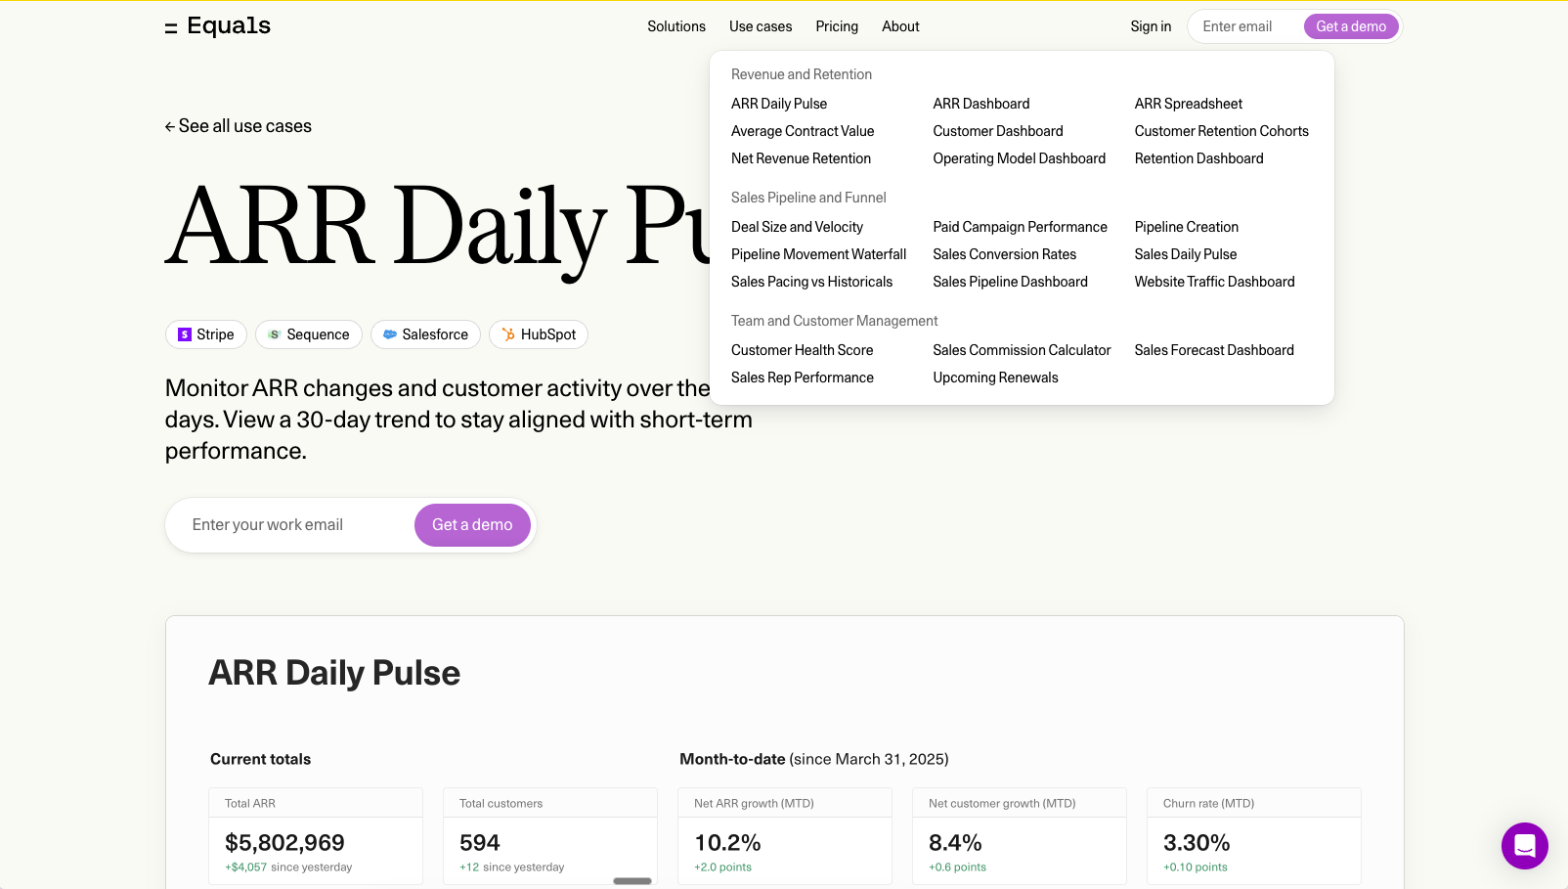Click the Sequence integration tag
Viewport: 1568px width, 889px height.
pyautogui.click(x=309, y=334)
